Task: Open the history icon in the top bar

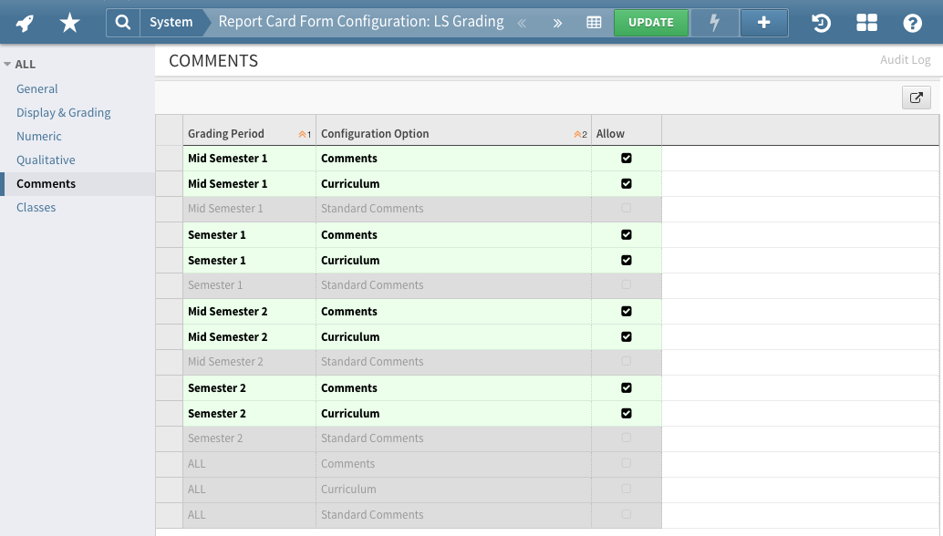Action: pos(820,22)
